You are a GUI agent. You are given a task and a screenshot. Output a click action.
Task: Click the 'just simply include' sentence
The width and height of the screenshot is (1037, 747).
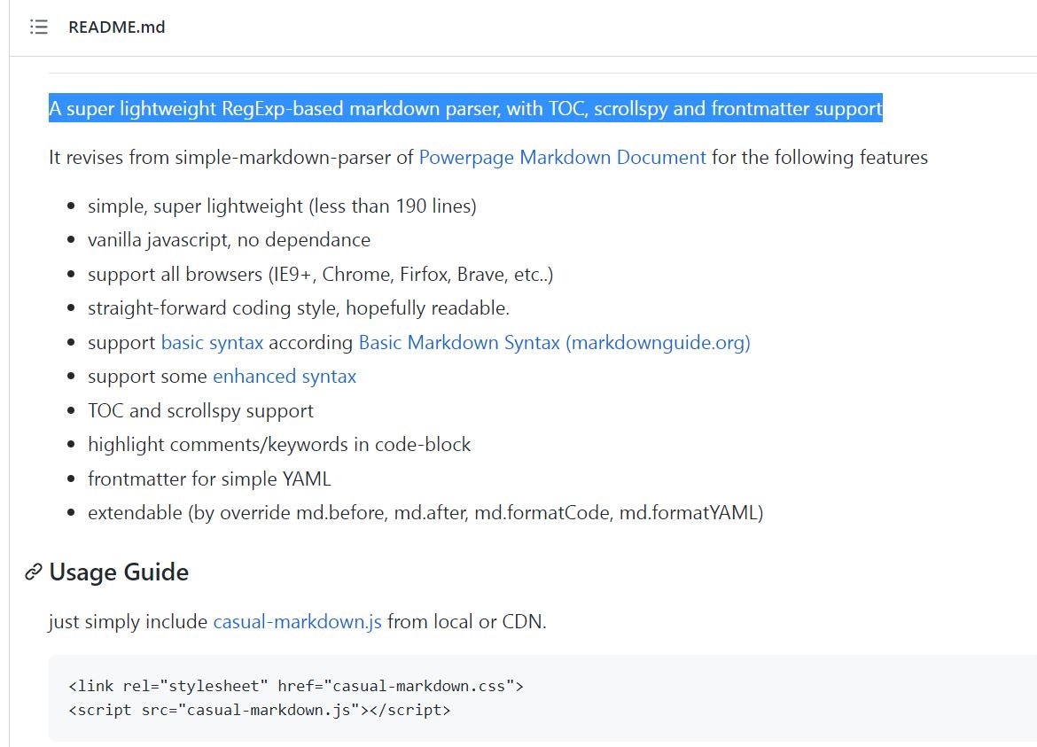(298, 621)
